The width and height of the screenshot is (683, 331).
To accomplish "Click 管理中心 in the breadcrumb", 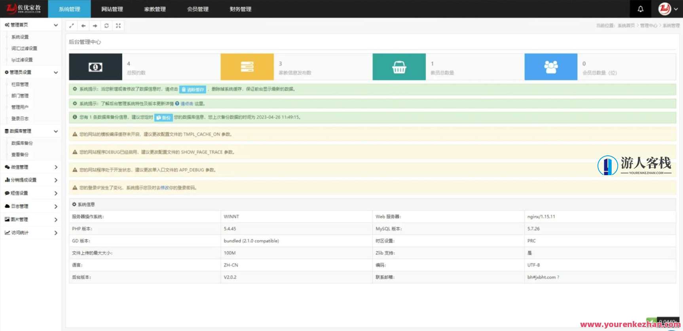I will (649, 26).
